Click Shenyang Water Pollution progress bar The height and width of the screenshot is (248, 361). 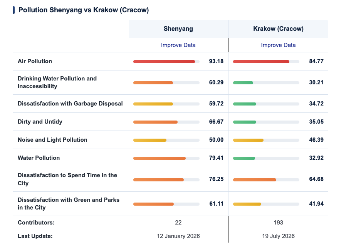click(x=166, y=158)
